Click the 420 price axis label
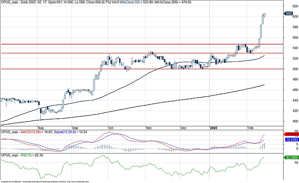 pyautogui.click(x=295, y=111)
